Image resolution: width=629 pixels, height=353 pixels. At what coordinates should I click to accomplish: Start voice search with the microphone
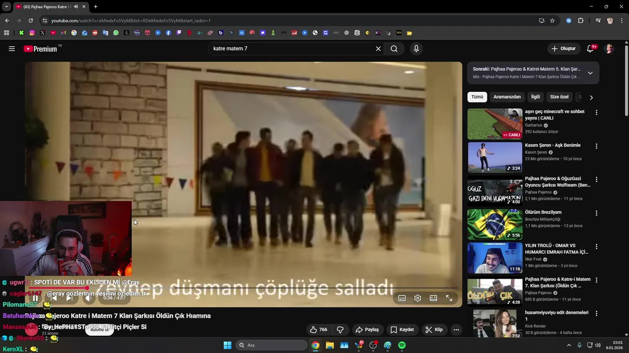coord(416,49)
